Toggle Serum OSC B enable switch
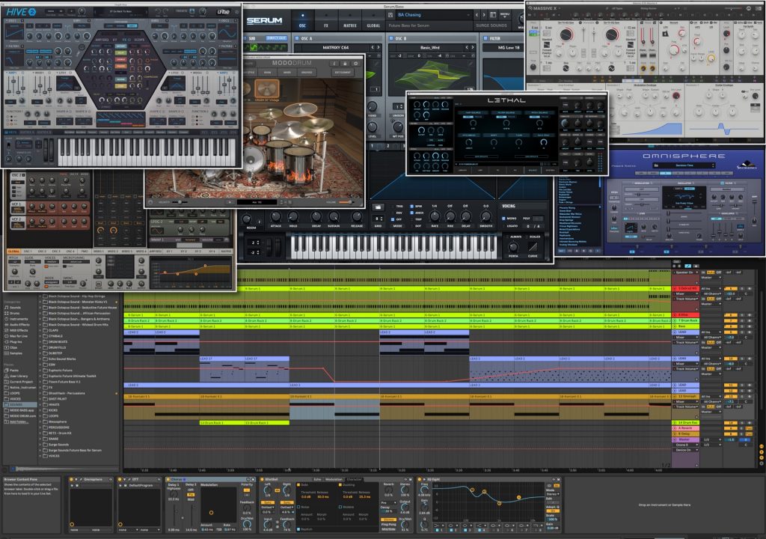Screen dimensions: 766x539 tap(390, 38)
